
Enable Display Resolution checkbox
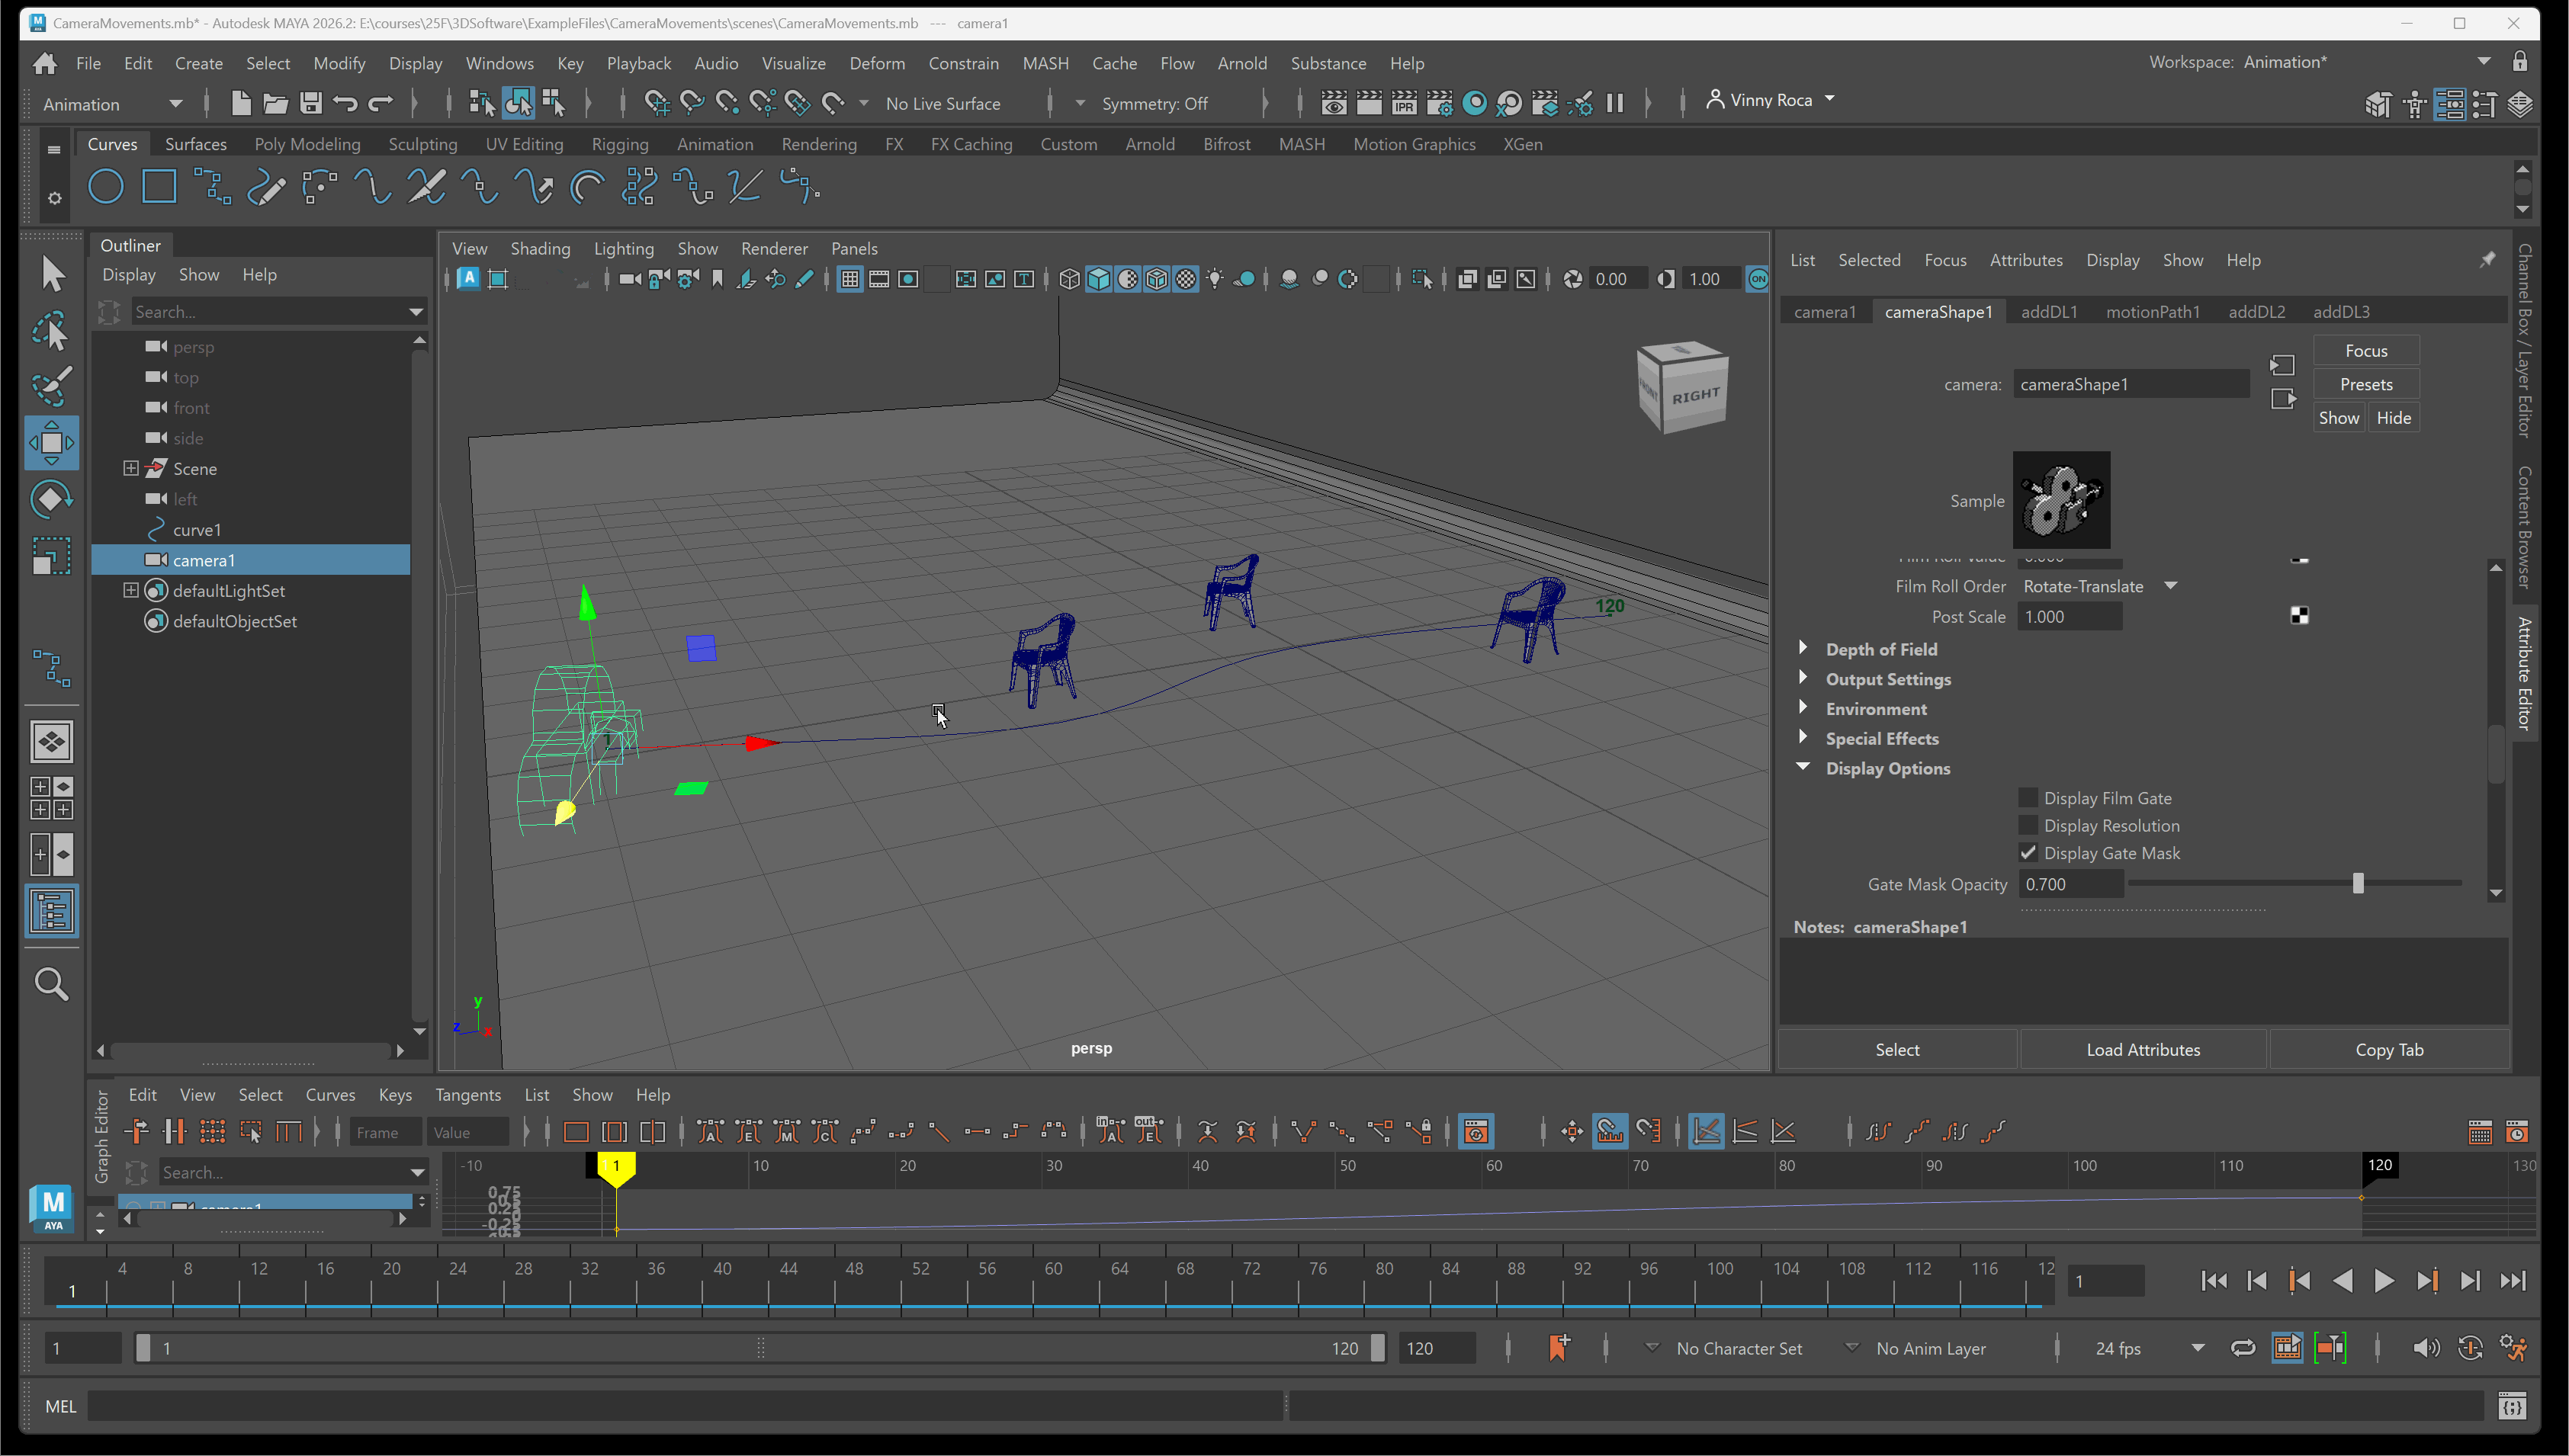(x=2028, y=825)
